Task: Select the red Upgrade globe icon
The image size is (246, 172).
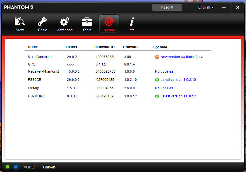Action: coord(109,21)
